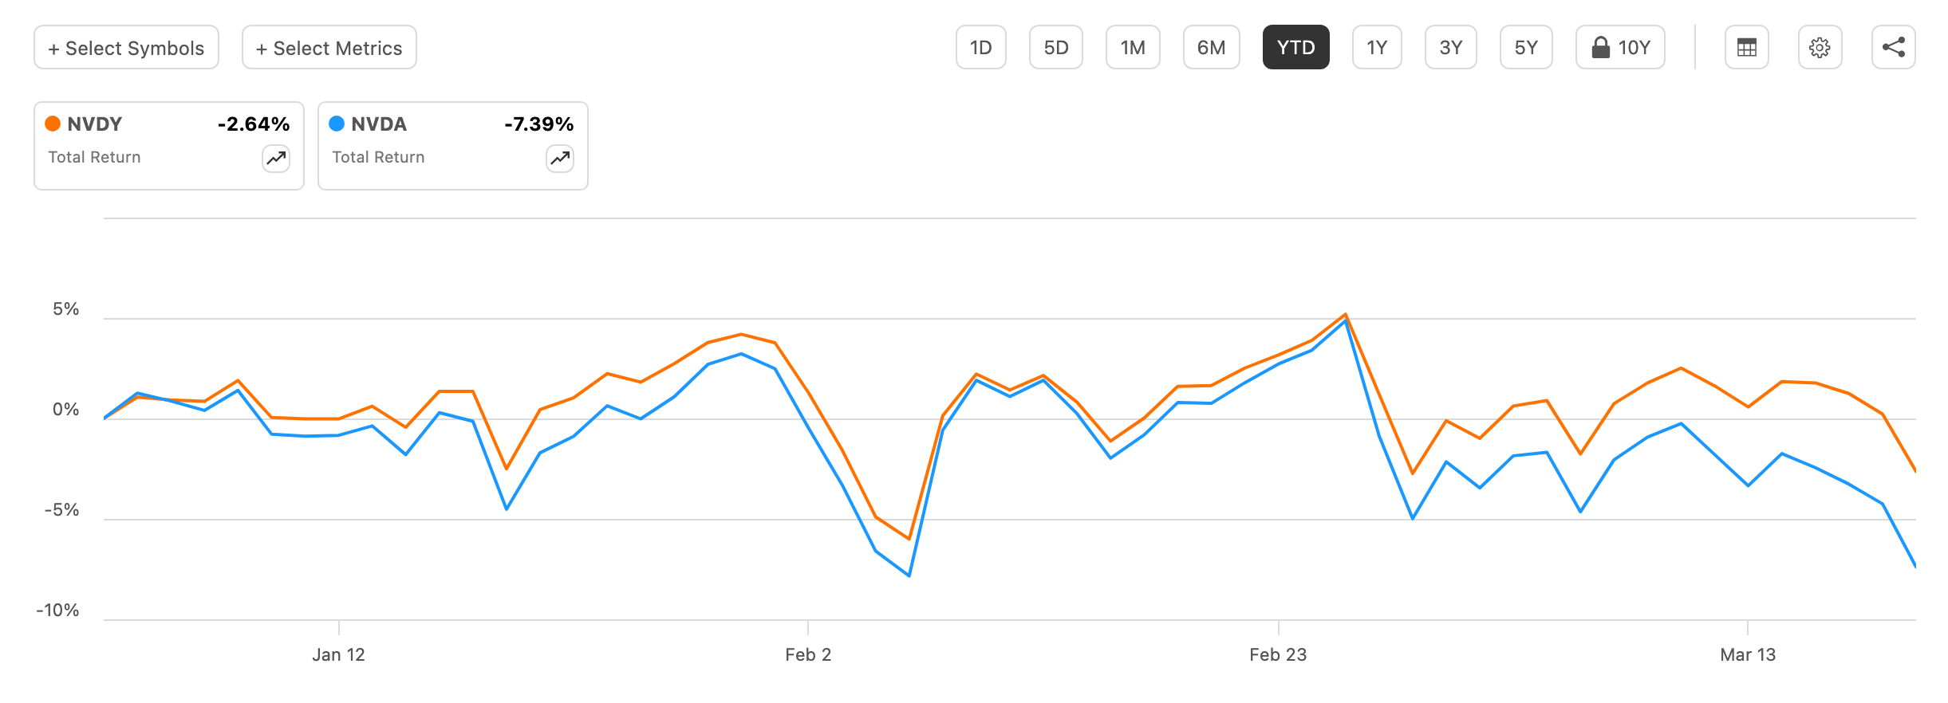Image resolution: width=1948 pixels, height=703 pixels.
Task: Open the chart settings gear
Action: click(x=1820, y=47)
